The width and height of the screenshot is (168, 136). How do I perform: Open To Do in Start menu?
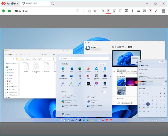[80, 84]
